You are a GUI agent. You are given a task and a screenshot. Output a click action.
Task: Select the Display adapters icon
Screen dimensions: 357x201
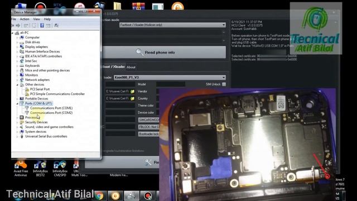coord(22,47)
